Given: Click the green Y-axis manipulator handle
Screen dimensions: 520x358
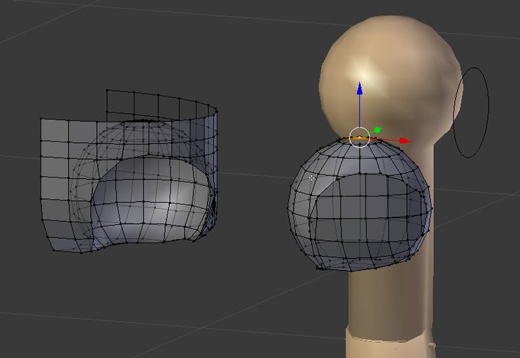Looking at the screenshot, I should pyautogui.click(x=378, y=130).
